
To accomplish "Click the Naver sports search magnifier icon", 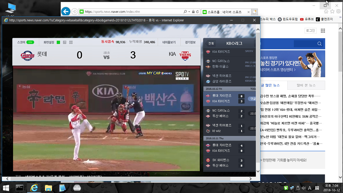I will pos(320,44).
